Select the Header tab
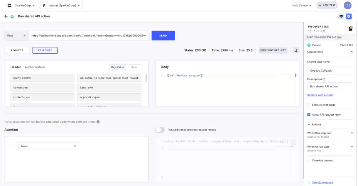 pos(16,67)
